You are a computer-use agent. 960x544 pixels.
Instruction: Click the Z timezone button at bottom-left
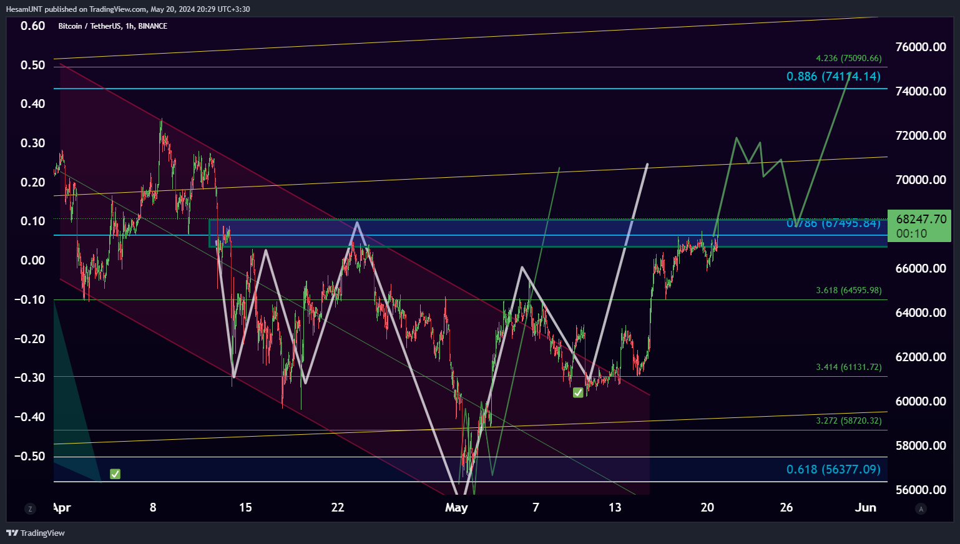30,509
